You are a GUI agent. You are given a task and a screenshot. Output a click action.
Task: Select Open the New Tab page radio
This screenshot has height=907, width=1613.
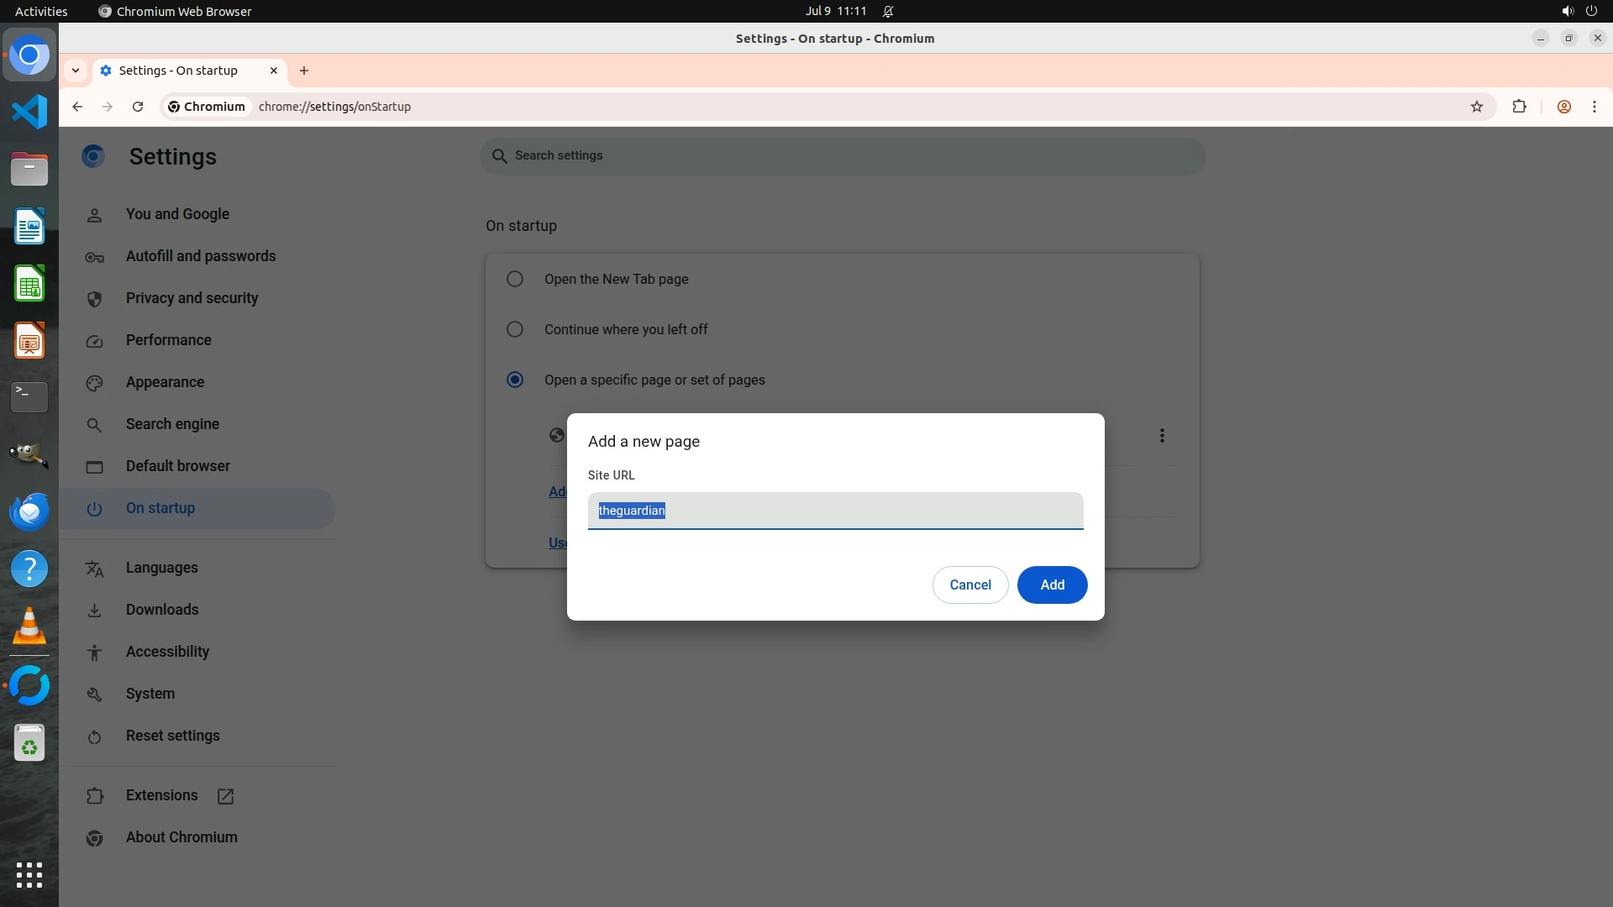coord(515,279)
